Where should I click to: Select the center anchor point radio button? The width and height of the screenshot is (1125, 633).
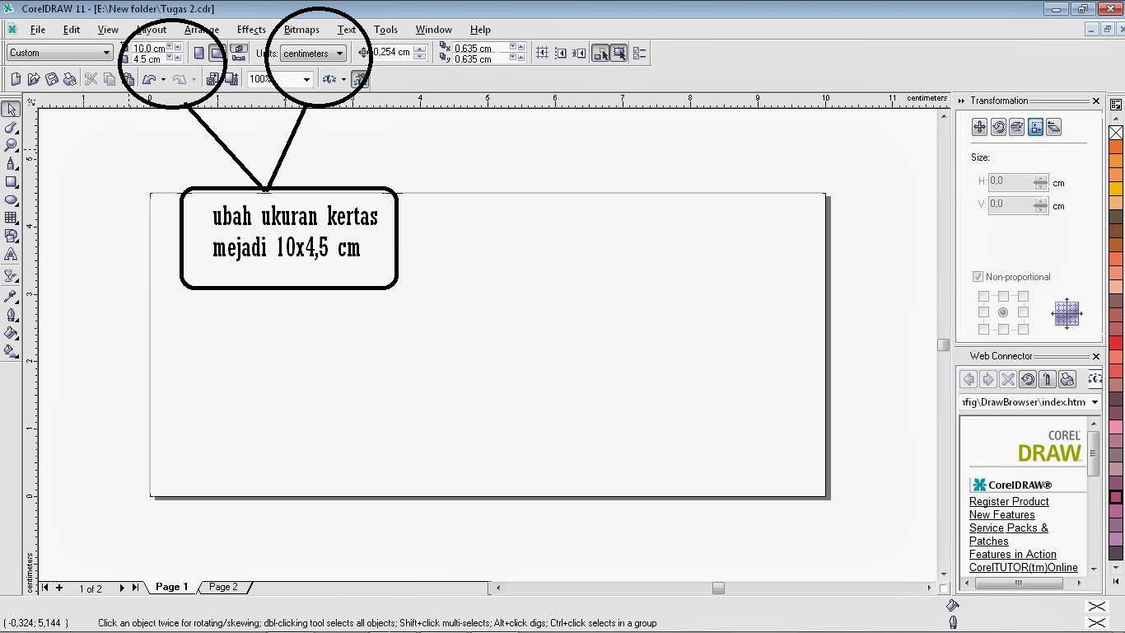click(x=1003, y=312)
